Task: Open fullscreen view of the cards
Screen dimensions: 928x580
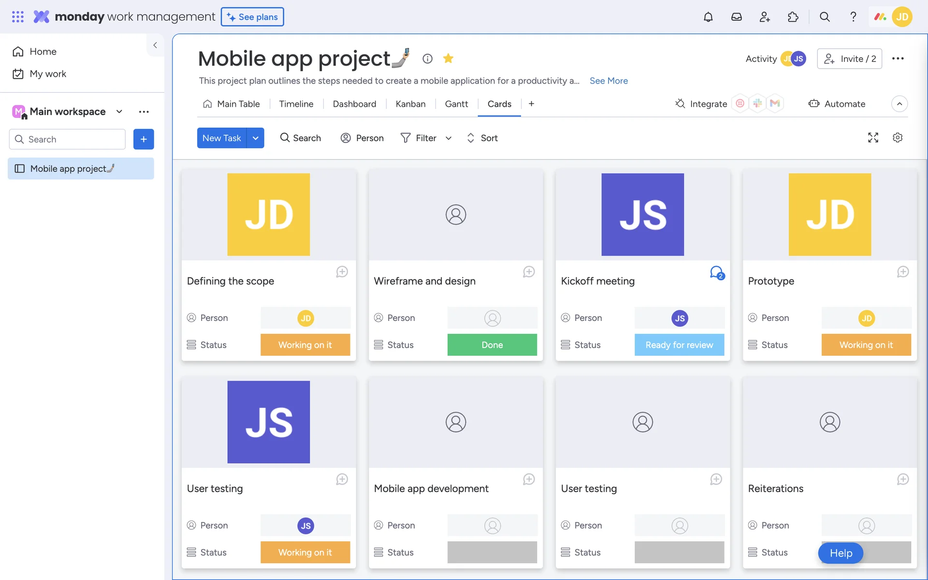Action: pyautogui.click(x=873, y=138)
